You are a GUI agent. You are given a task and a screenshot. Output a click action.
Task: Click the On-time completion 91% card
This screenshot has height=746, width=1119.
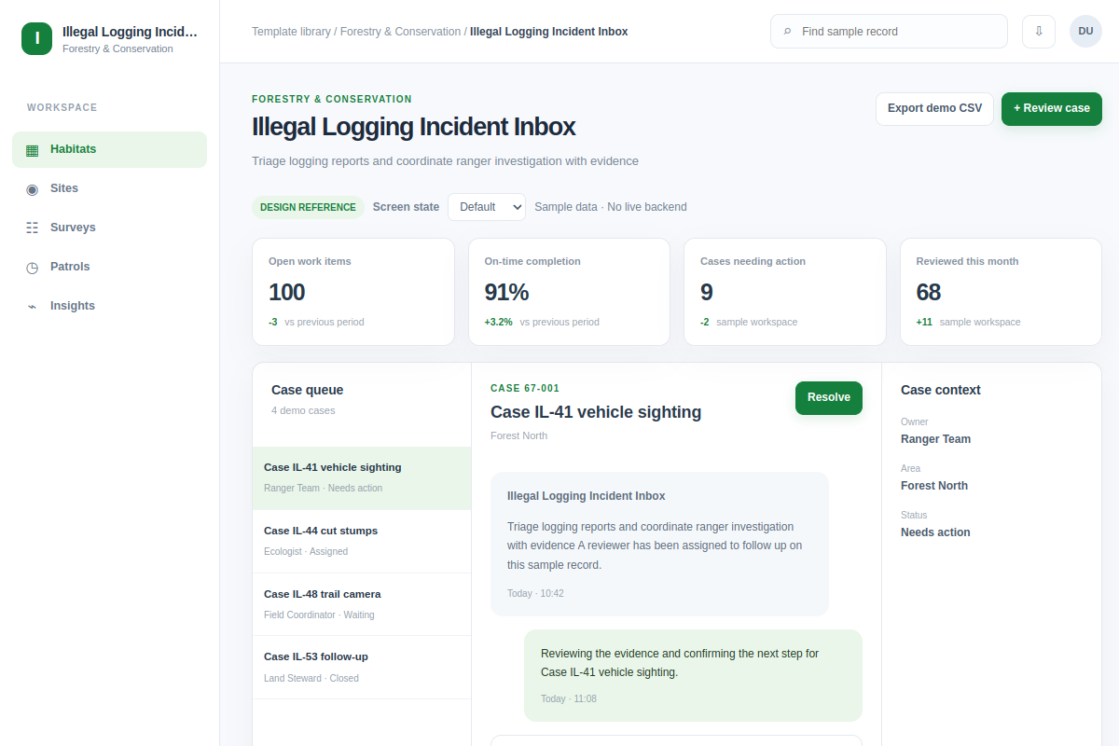(x=569, y=292)
